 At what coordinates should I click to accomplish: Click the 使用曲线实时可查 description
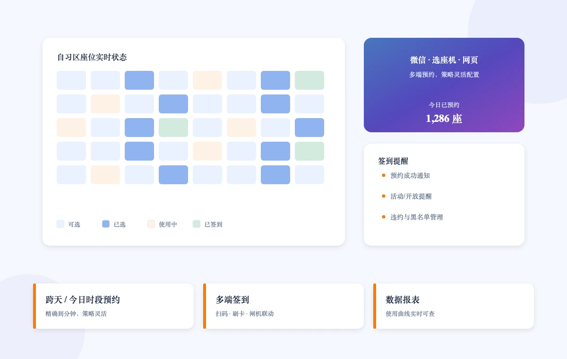pos(410,314)
